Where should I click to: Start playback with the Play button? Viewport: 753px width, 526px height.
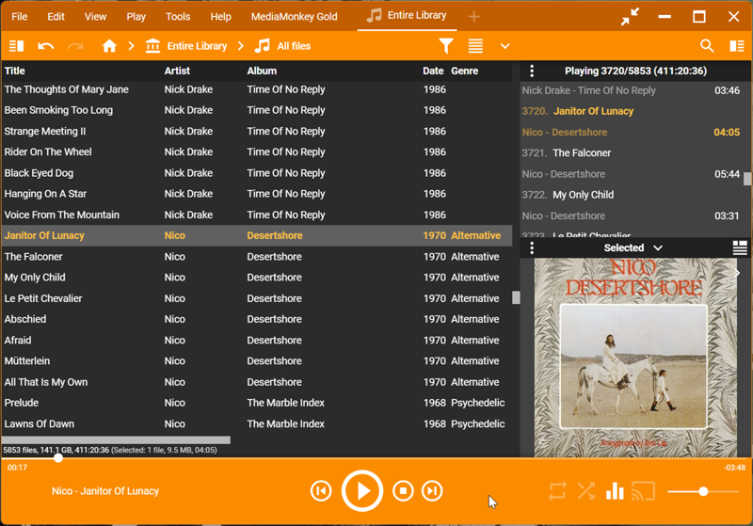click(362, 491)
